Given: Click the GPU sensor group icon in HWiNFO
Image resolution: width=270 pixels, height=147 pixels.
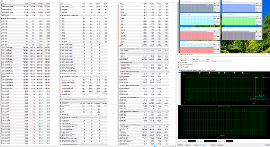Looking at the screenshot, I should point(120,125).
